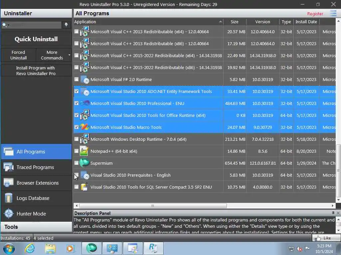Close the Description Panel

(x=338, y=213)
